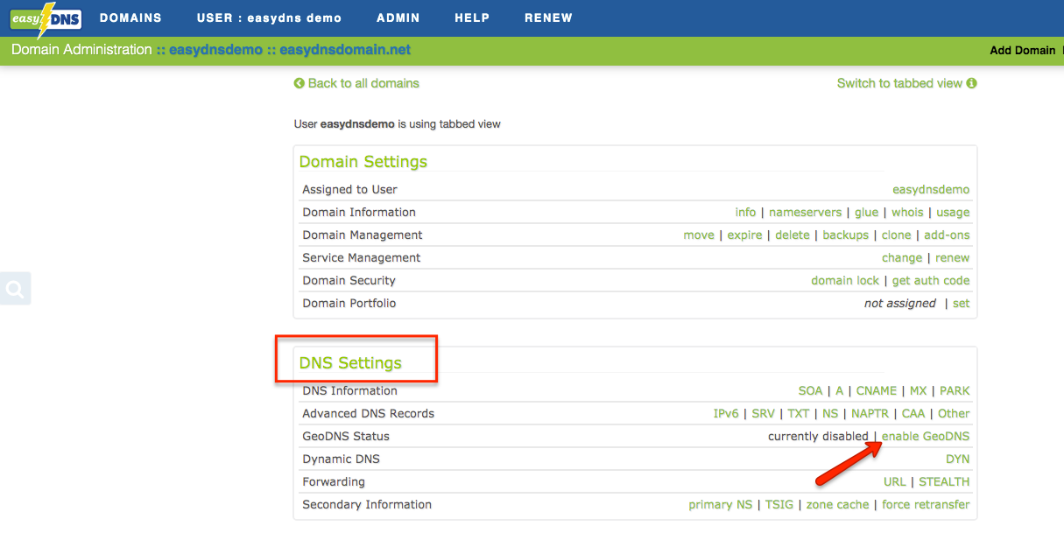Open the TXT records page
1064x540 pixels.
798,413
